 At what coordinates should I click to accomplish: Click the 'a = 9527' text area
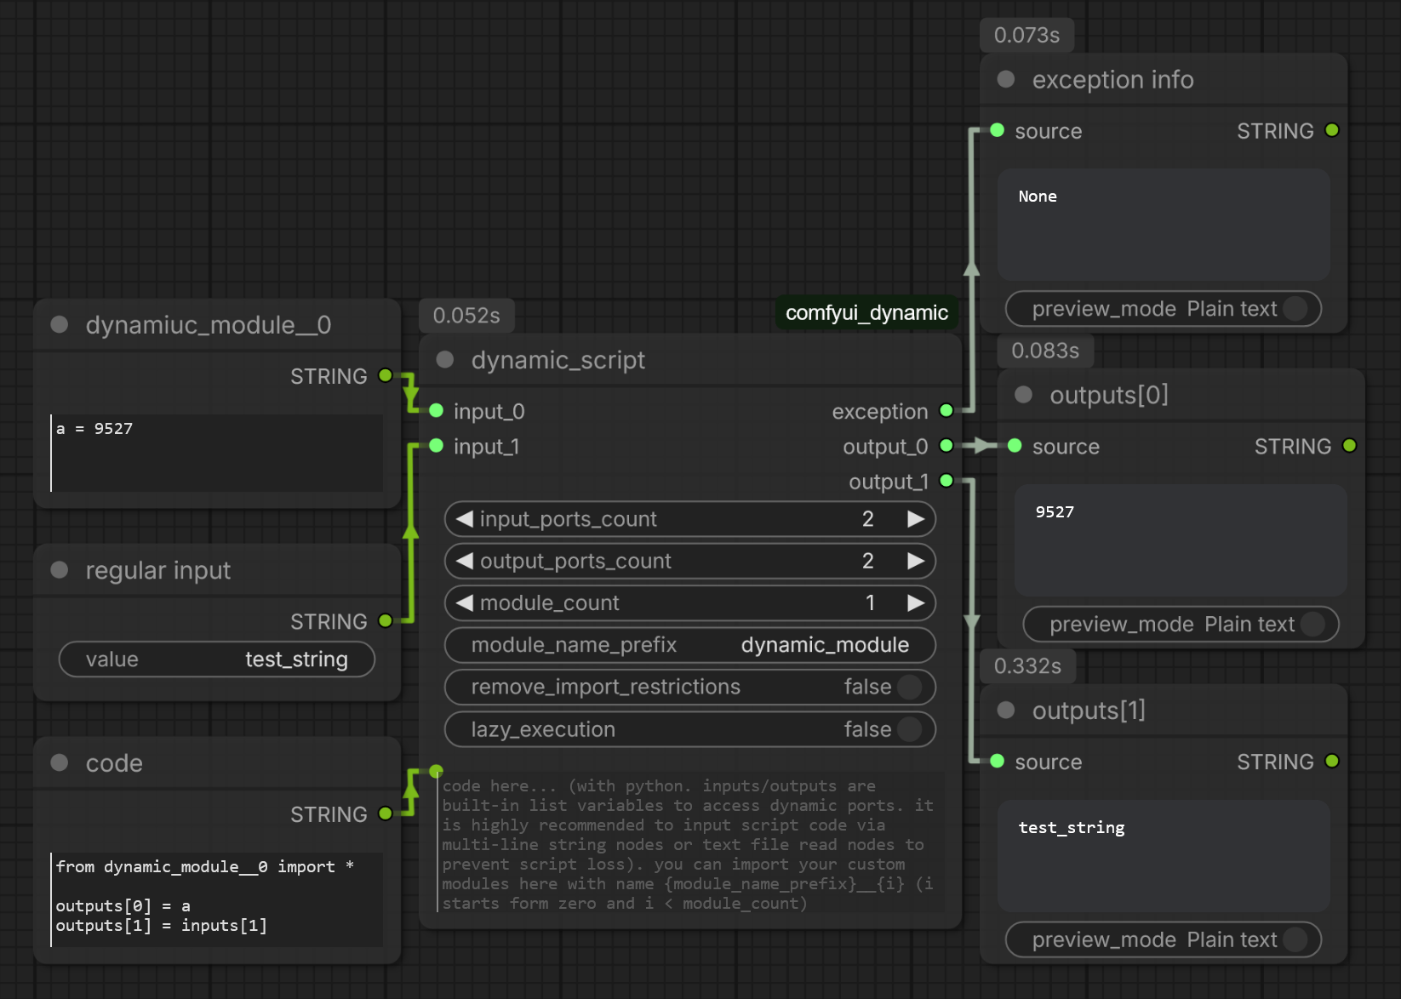tap(217, 453)
